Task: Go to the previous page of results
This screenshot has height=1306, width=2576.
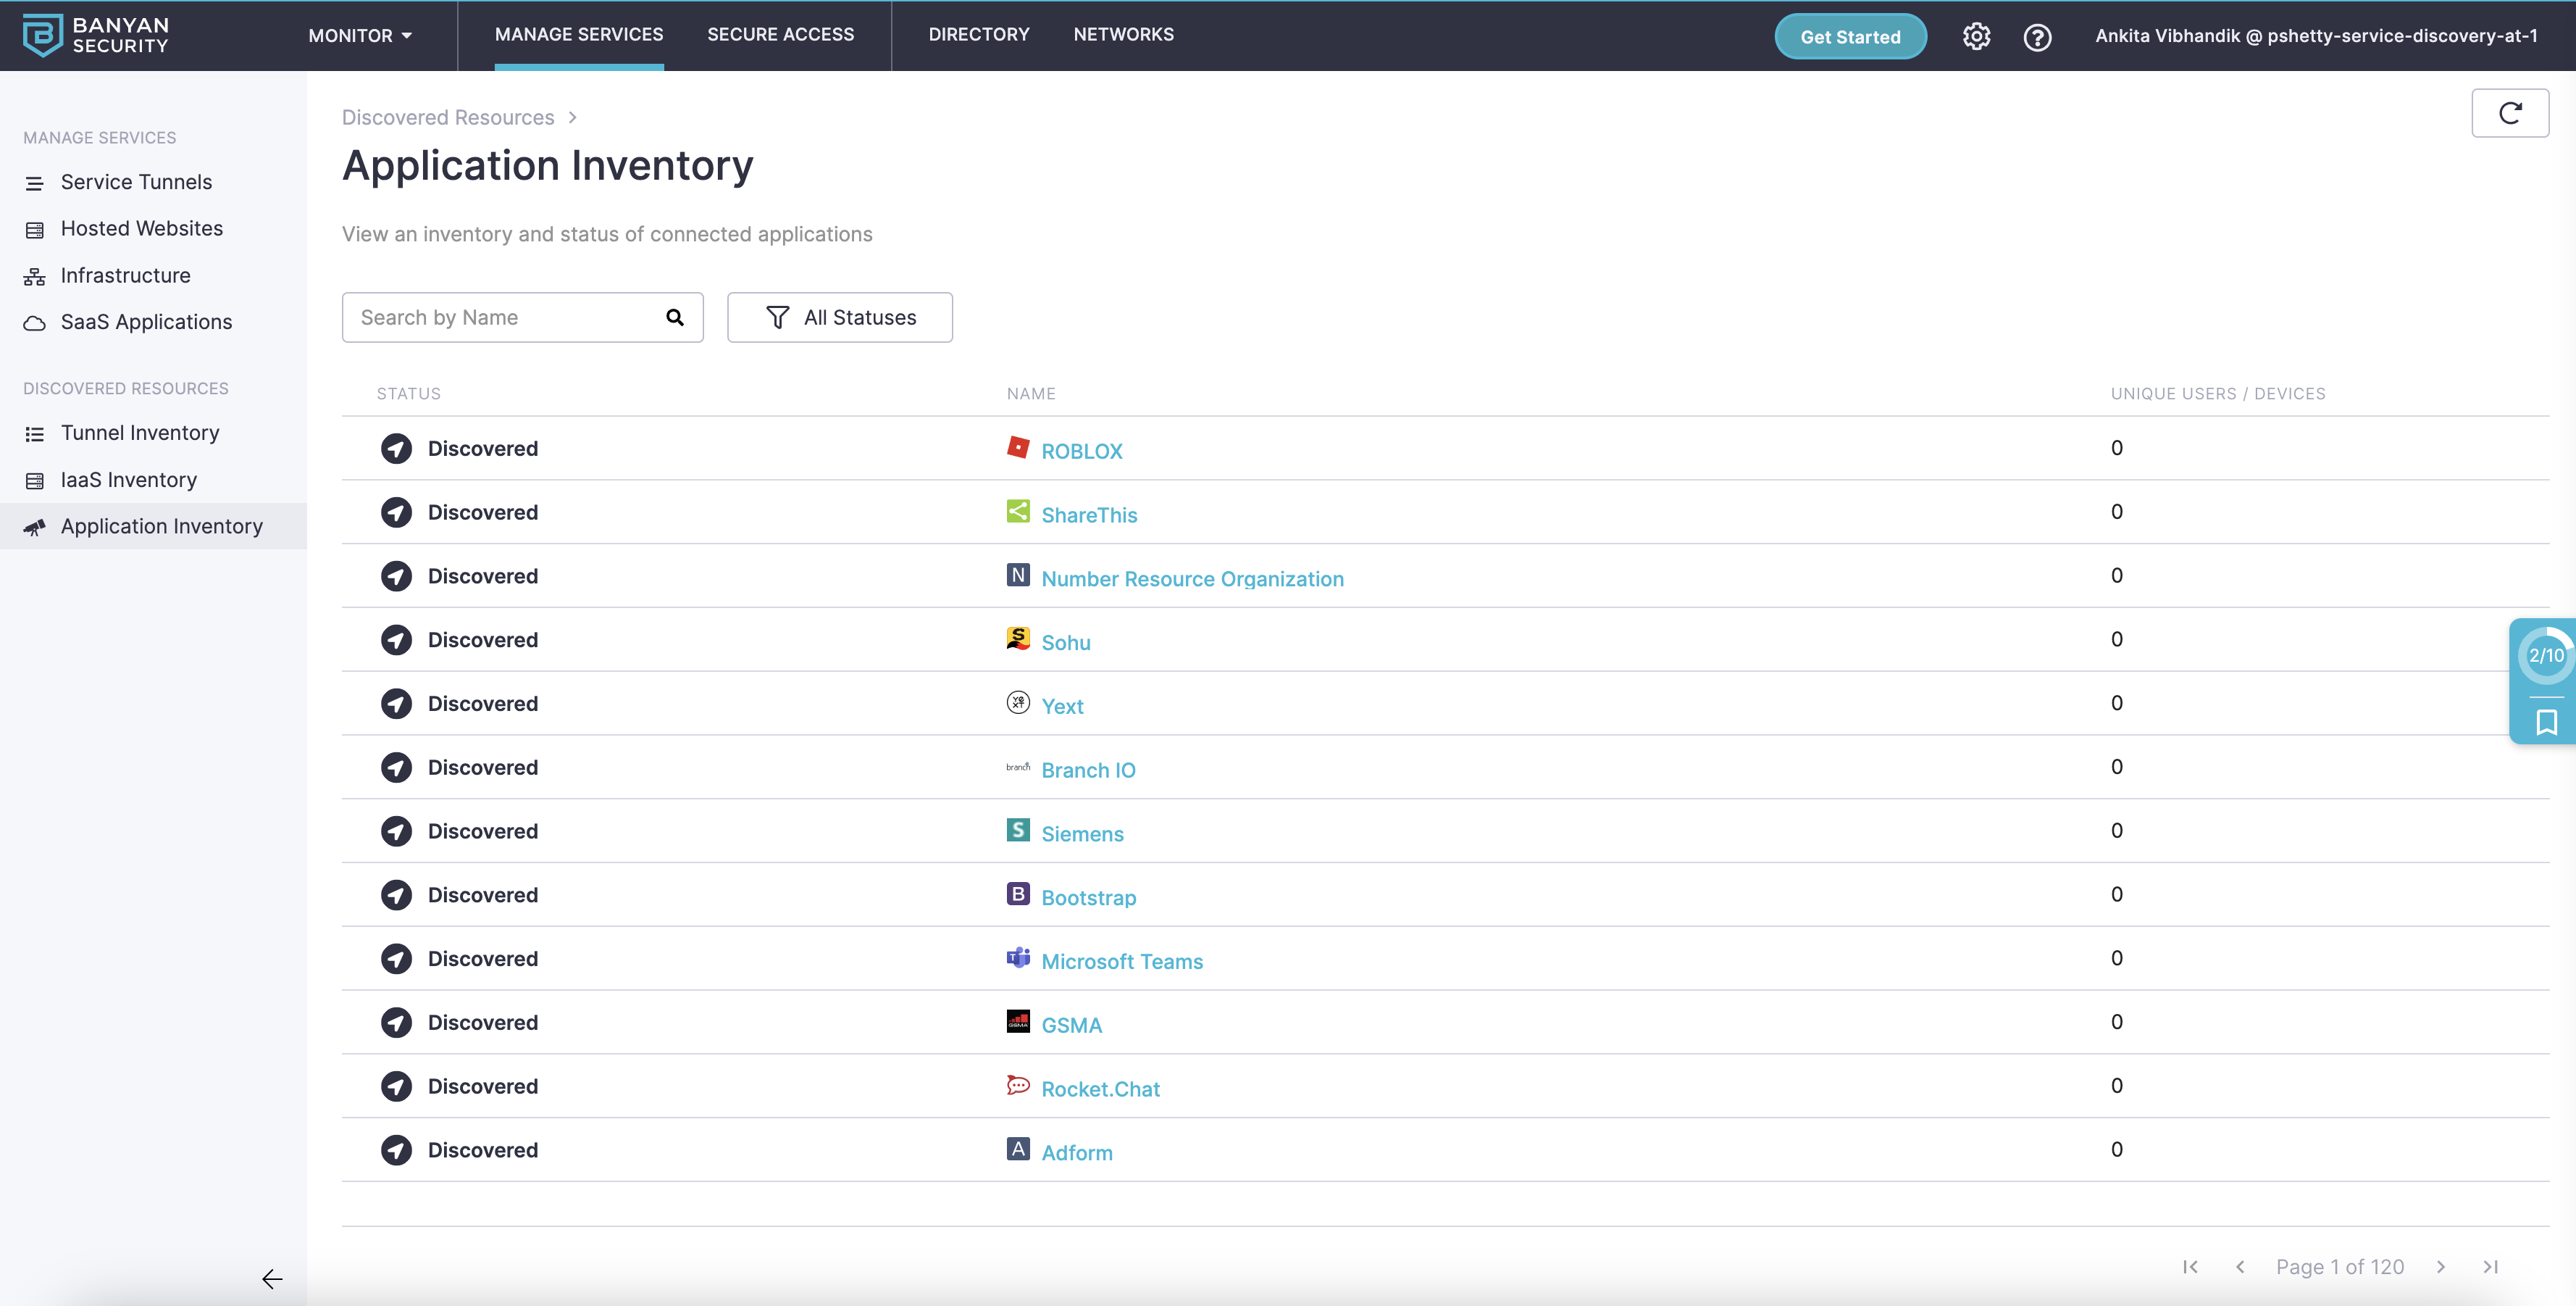Action: tap(2240, 1267)
